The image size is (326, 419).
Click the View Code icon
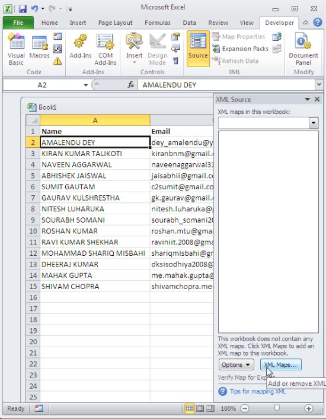click(x=175, y=48)
